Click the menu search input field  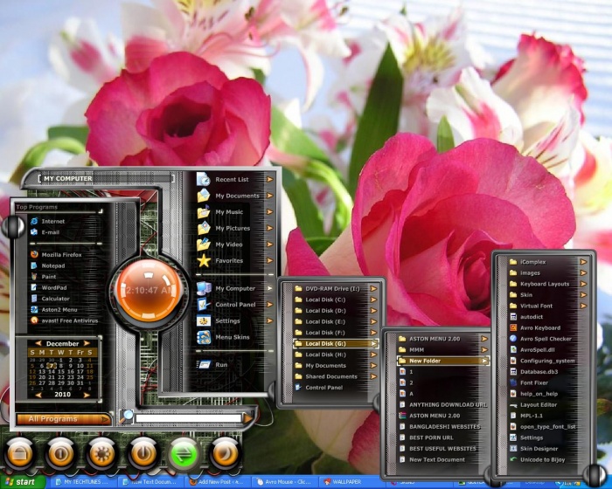(188, 418)
